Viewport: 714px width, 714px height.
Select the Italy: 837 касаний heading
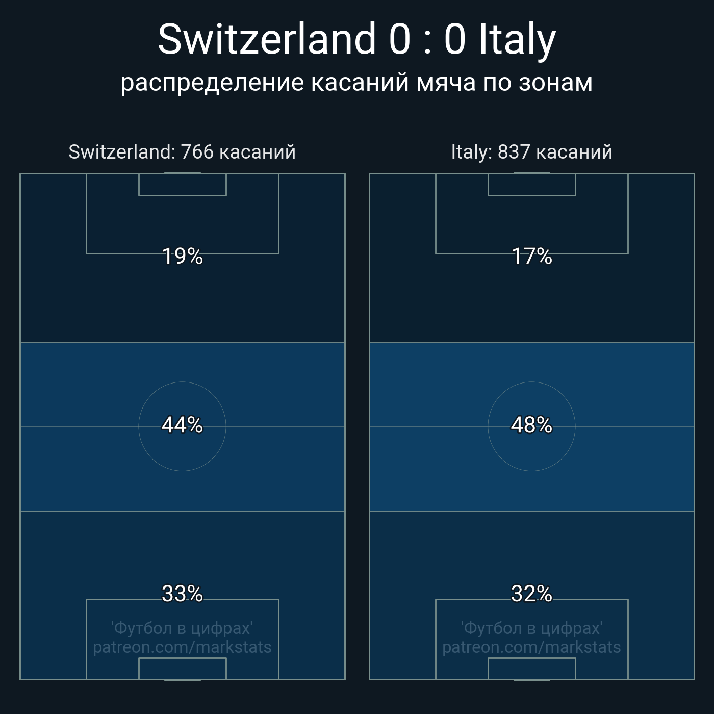(531, 152)
